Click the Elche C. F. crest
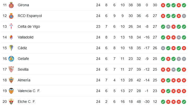This screenshot has width=190, height=106. coord(11,102)
